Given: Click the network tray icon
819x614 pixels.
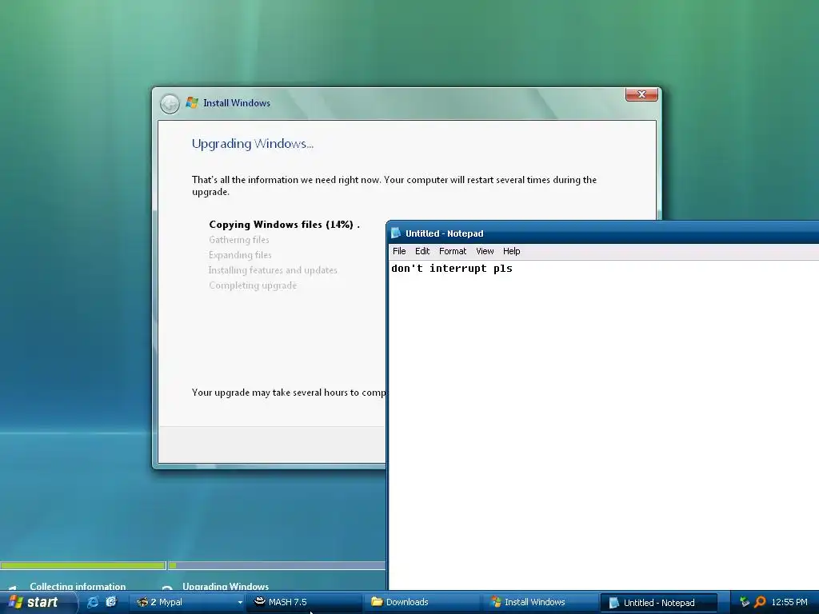Looking at the screenshot, I should [x=745, y=602].
